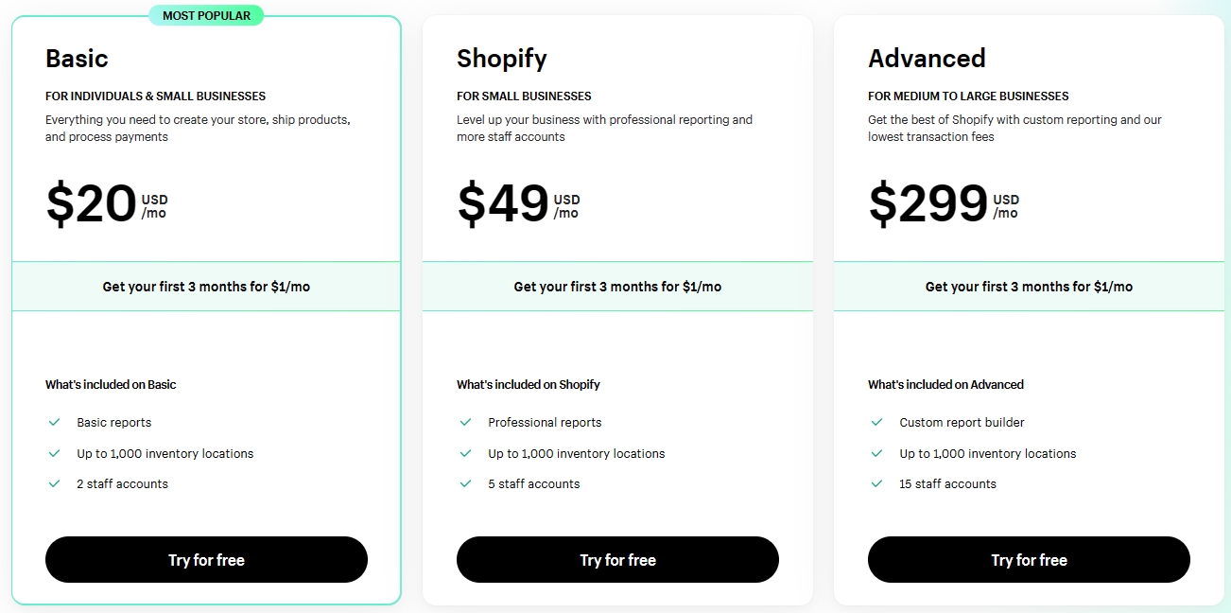The image size is (1231, 613).
Task: Click the checkmark beside Custom report builder
Action: pyautogui.click(x=876, y=422)
